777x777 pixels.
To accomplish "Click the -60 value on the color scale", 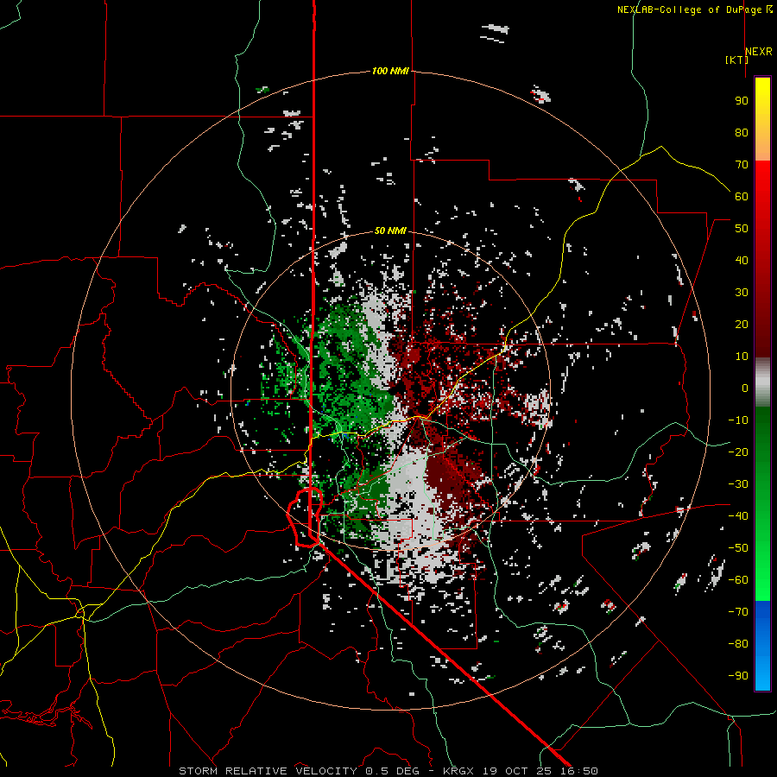I will (x=738, y=580).
